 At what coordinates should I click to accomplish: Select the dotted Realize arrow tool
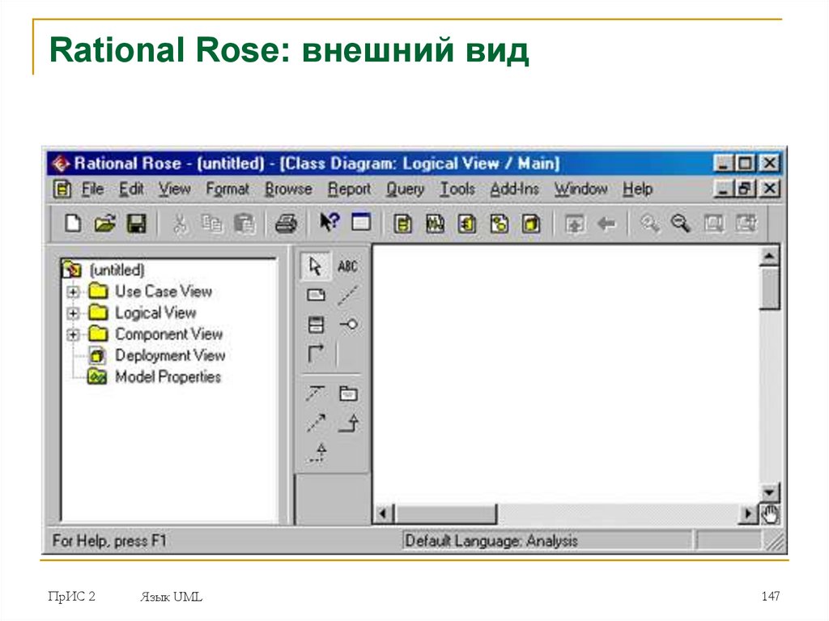[x=317, y=453]
